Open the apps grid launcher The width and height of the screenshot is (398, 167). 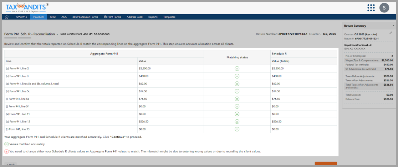371,8
